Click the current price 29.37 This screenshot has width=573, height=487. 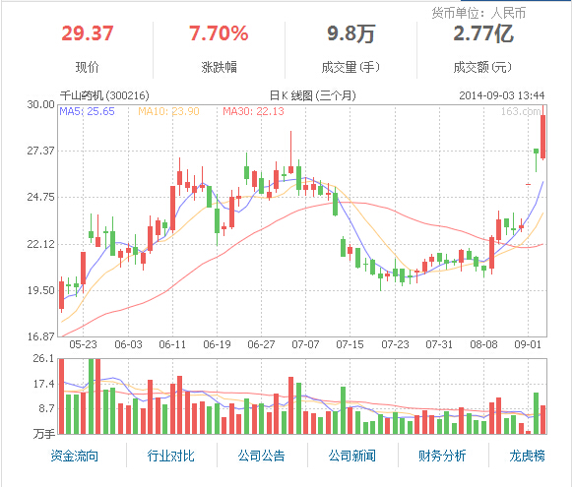click(x=88, y=33)
